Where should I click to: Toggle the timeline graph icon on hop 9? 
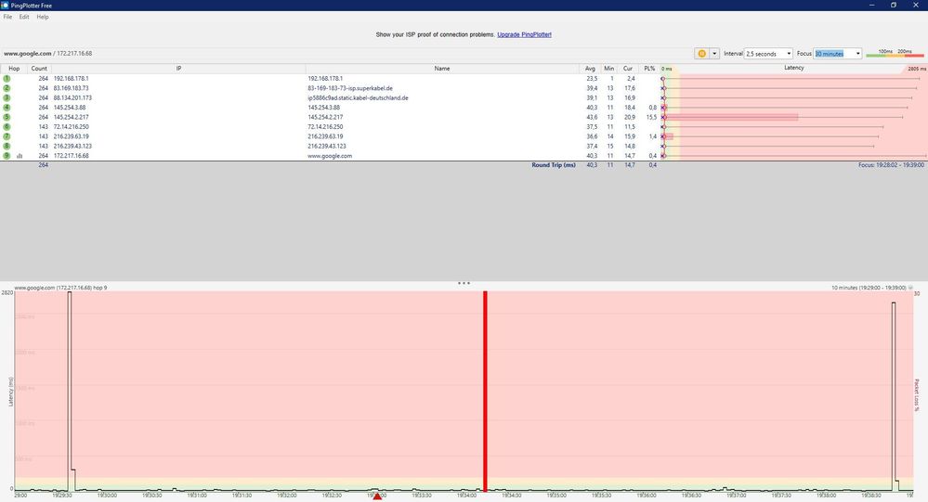pyautogui.click(x=20, y=156)
